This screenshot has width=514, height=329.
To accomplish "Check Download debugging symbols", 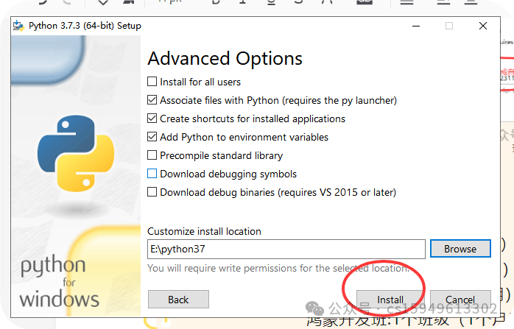I will 152,174.
